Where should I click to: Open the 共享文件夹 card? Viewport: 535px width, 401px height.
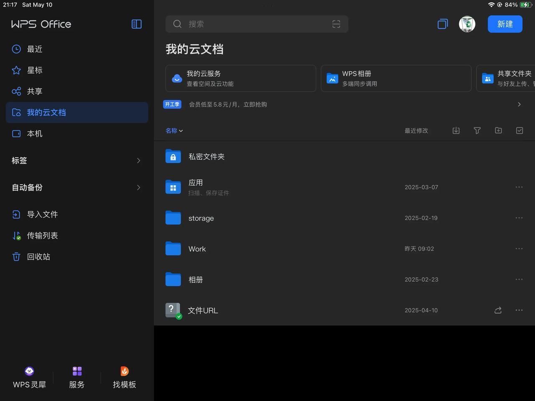coord(506,79)
